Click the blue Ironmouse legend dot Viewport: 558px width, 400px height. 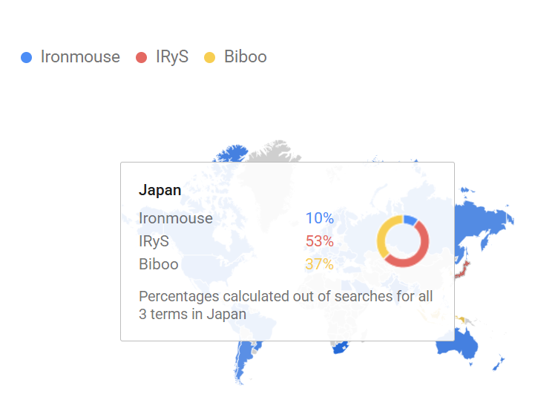coord(27,57)
